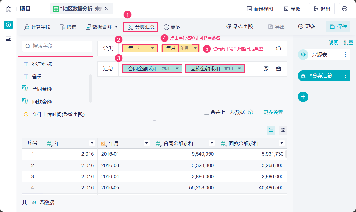Collapse the left sidebar panel icon
356x212 pixels.
tap(8, 39)
